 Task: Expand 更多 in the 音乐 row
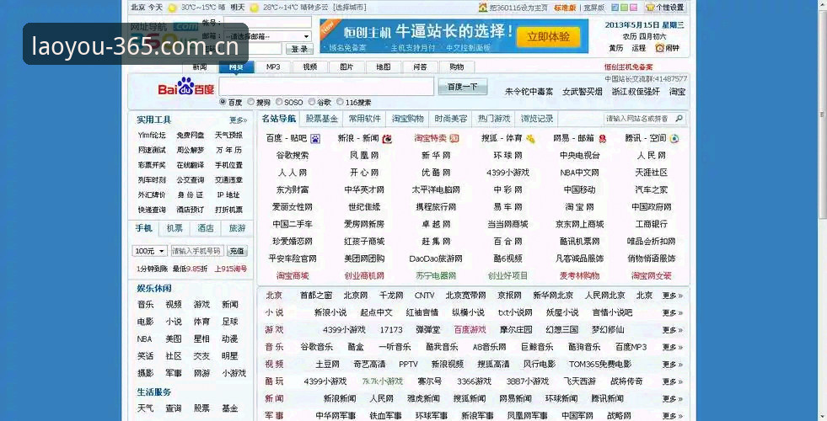673,347
